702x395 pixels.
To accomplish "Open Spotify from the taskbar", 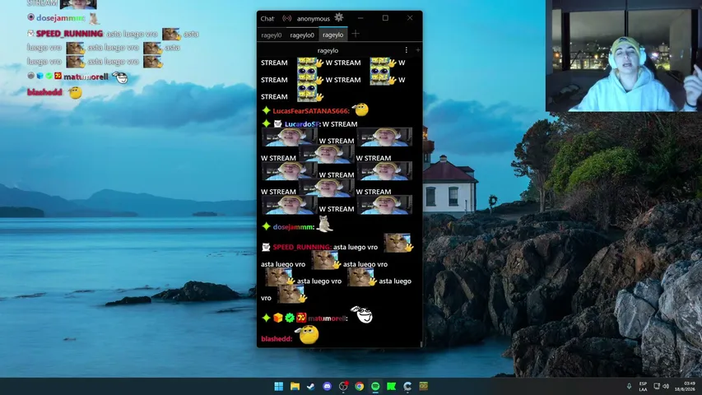I will click(x=375, y=386).
